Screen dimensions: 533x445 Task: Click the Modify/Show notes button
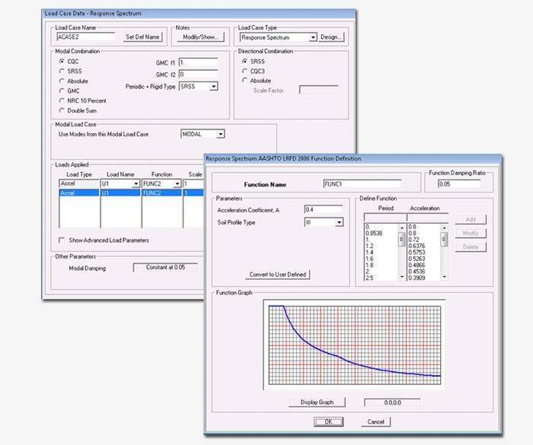coord(201,37)
